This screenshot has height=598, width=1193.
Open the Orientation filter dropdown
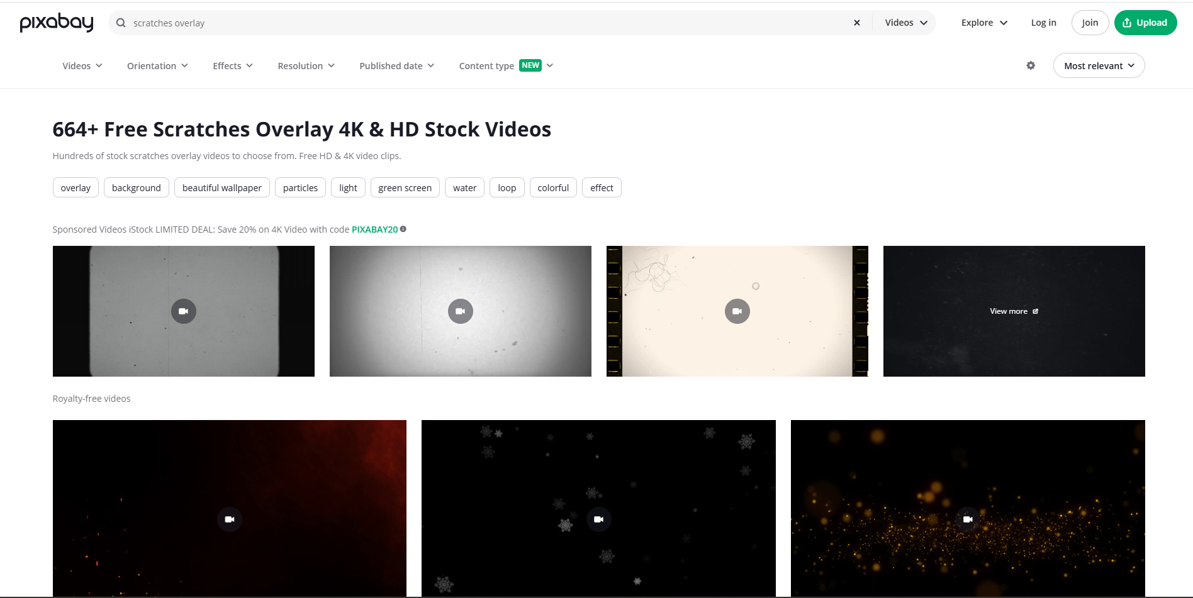point(158,66)
